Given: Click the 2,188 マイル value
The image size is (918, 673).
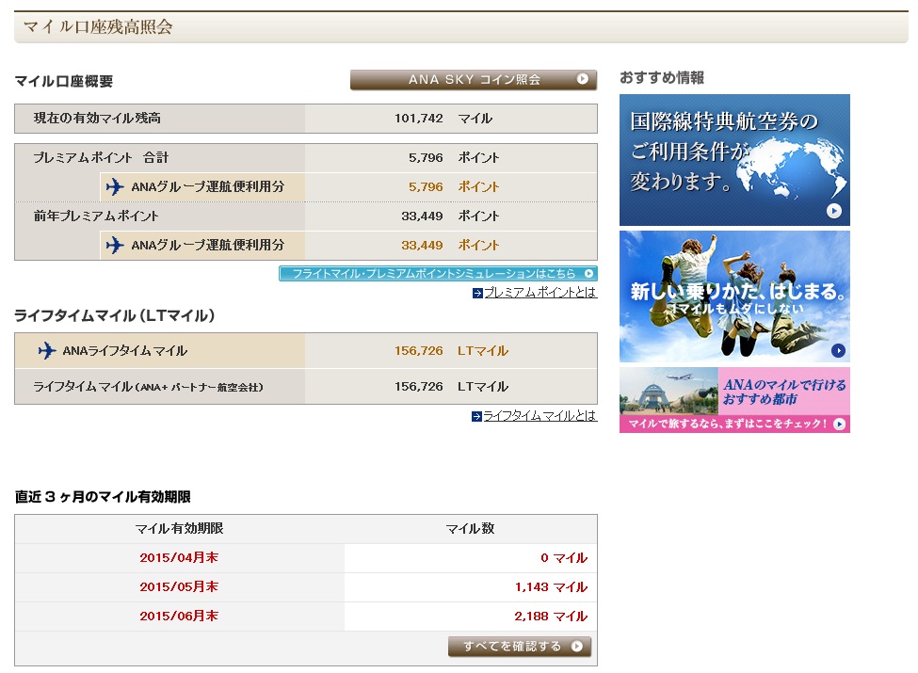Looking at the screenshot, I should 551,617.
